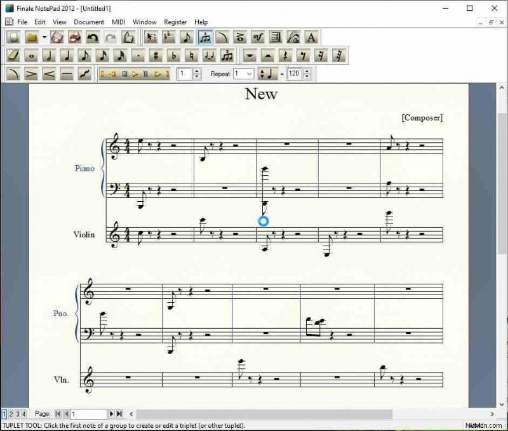Choose the eighth note duration
508x431 pixels.
(x=85, y=55)
